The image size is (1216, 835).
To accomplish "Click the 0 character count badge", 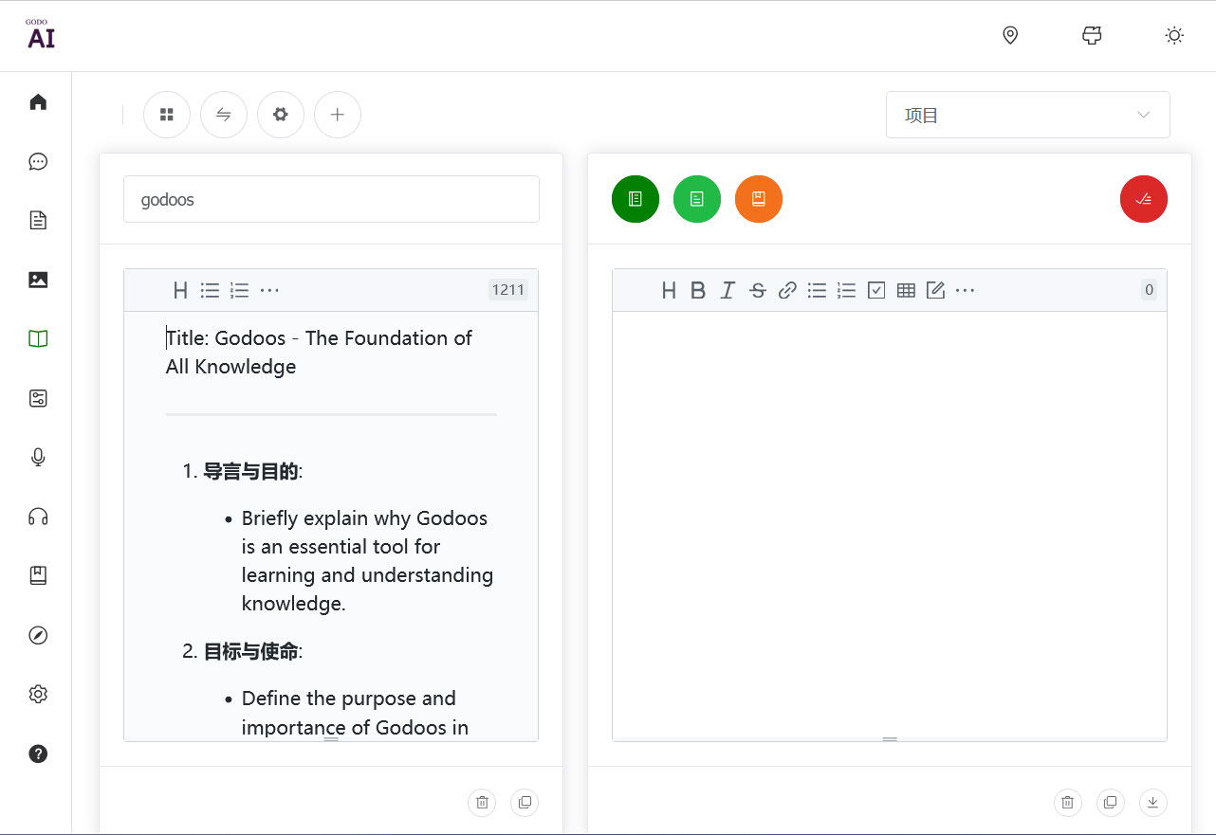I will [1150, 290].
